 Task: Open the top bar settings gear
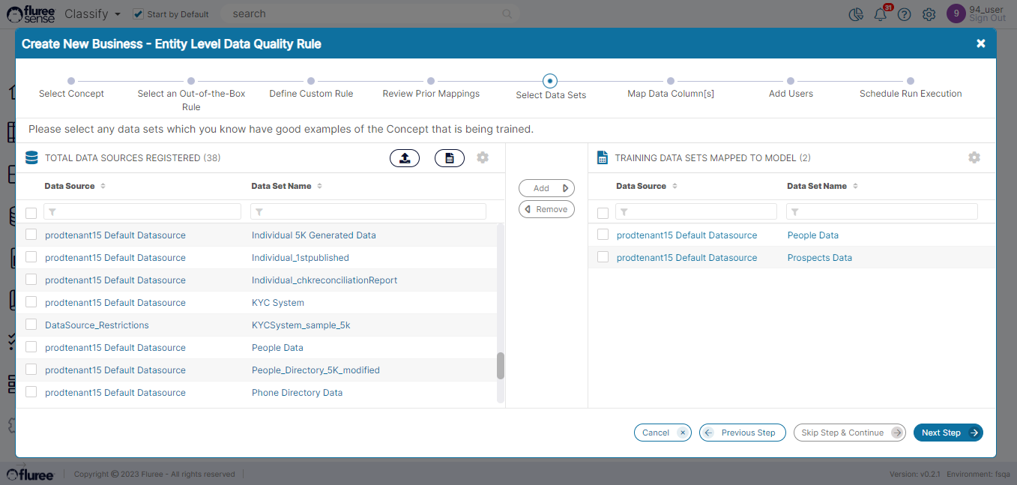(x=929, y=14)
